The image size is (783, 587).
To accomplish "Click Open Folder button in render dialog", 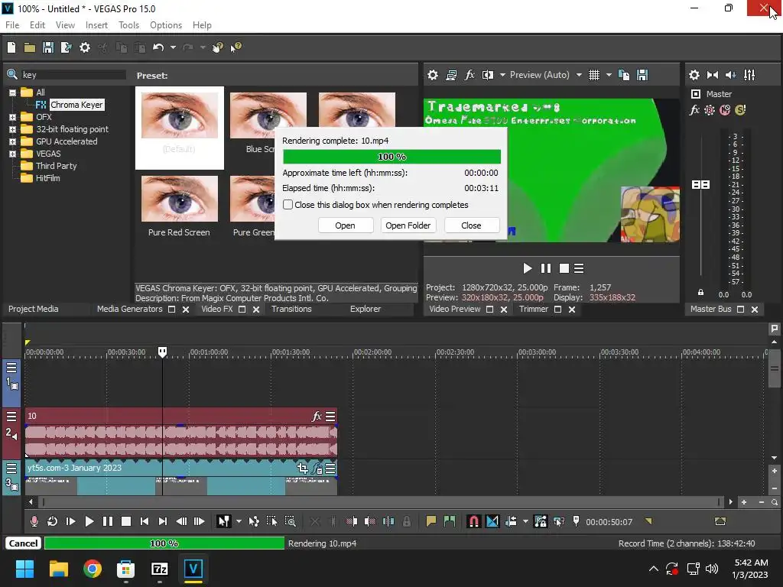I will pos(408,225).
